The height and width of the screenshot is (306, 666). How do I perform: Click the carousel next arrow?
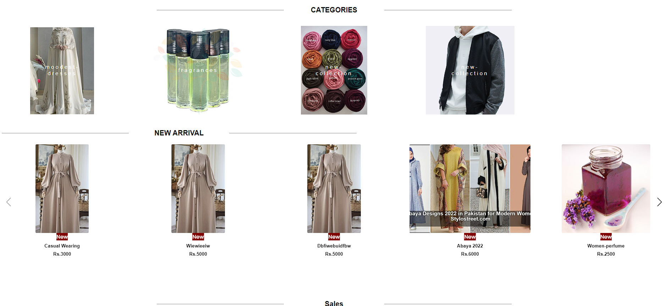click(659, 202)
